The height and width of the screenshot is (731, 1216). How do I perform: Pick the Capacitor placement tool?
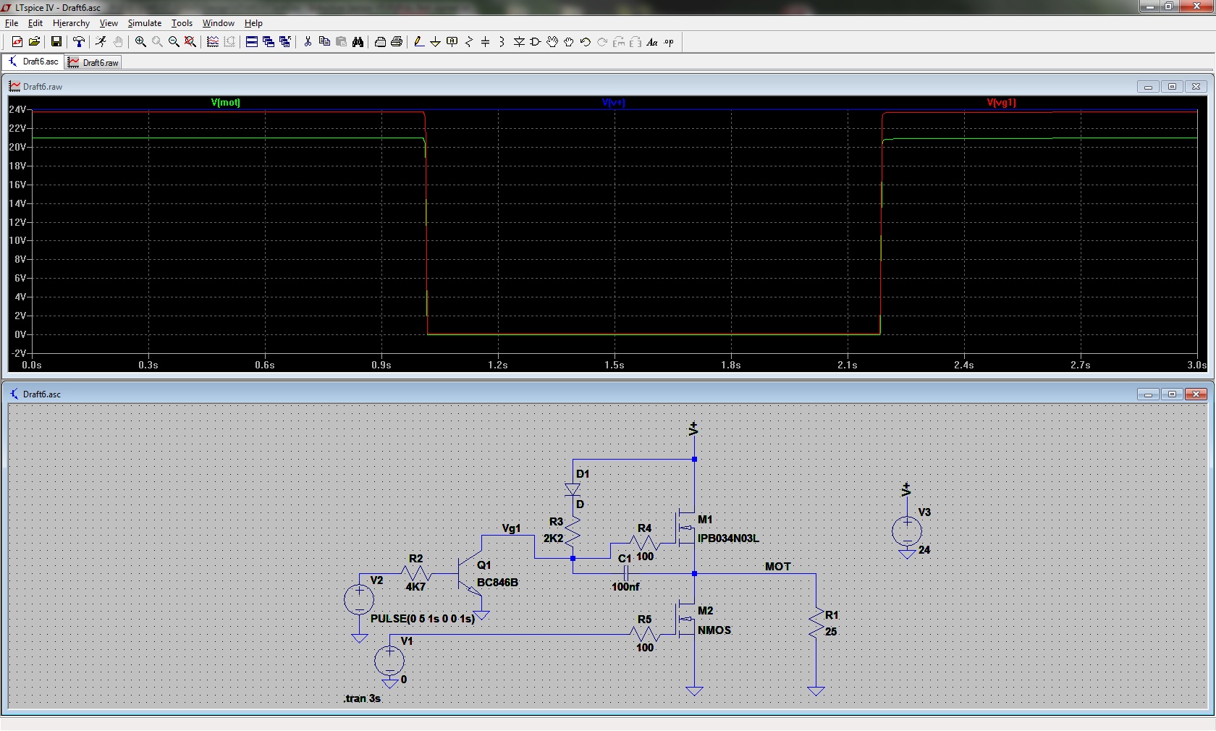tap(485, 42)
